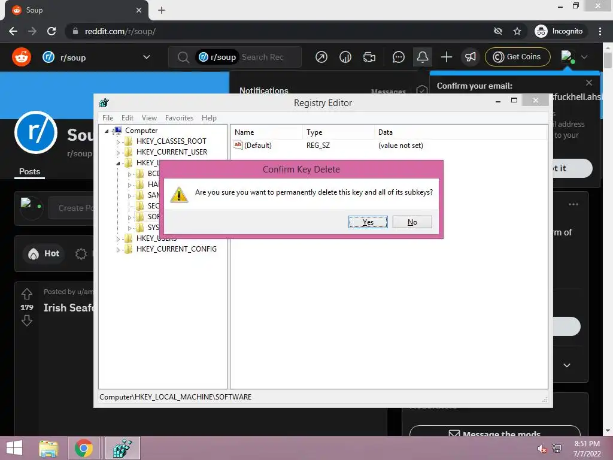Bookmark this page with star icon
This screenshot has height=460, width=613.
pyautogui.click(x=517, y=31)
